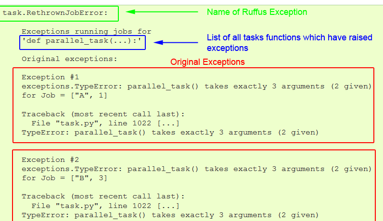Select the last TypeError line in Exception #1 box
Image resolution: width=383 pixels, height=221 pixels.
(170, 132)
